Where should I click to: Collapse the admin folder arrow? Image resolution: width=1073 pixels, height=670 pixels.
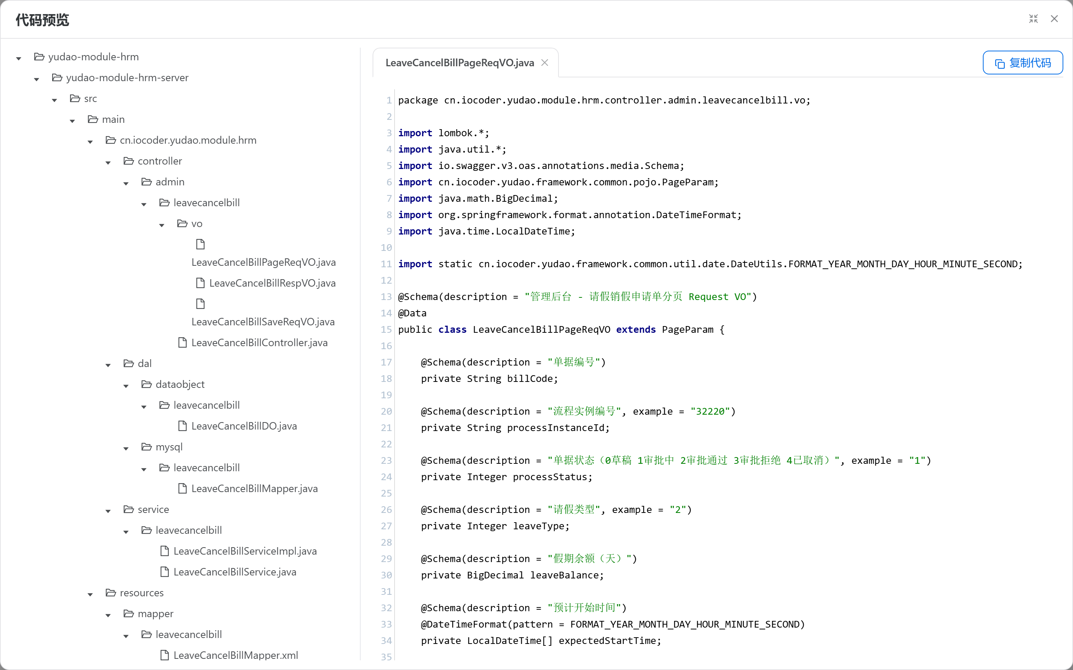point(126,184)
